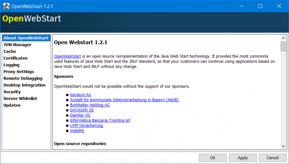This screenshot has height=164, width=289.
Task: Open Remote Debugging options
Action: coord(23,78)
